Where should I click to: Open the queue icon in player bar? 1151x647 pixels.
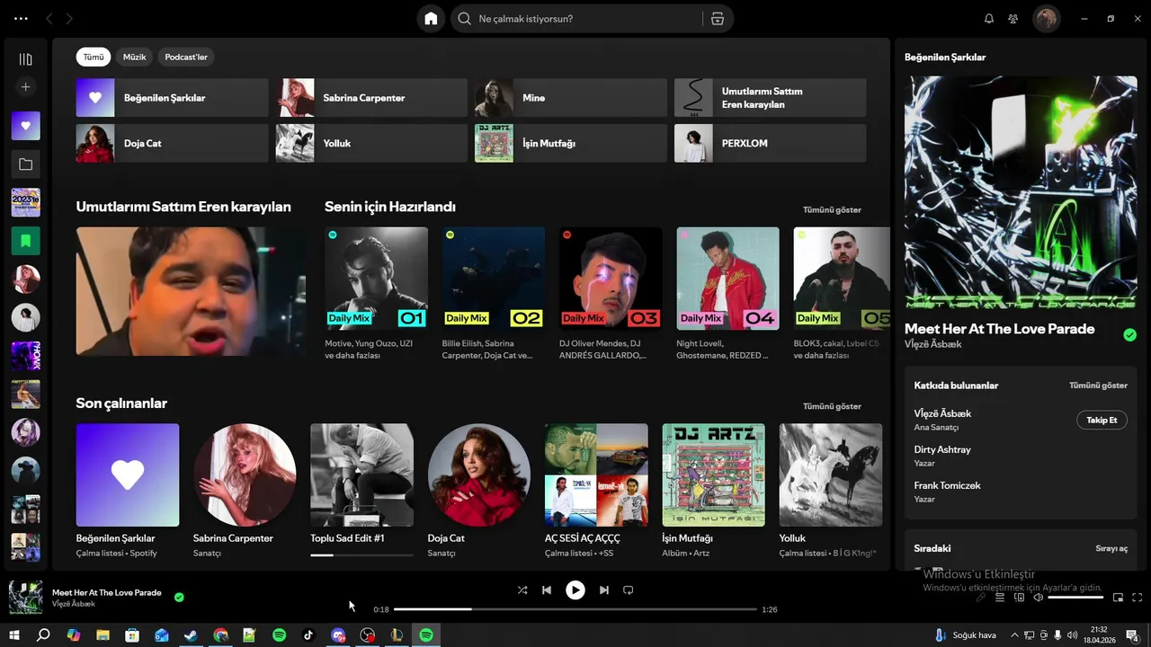pyautogui.click(x=1000, y=598)
